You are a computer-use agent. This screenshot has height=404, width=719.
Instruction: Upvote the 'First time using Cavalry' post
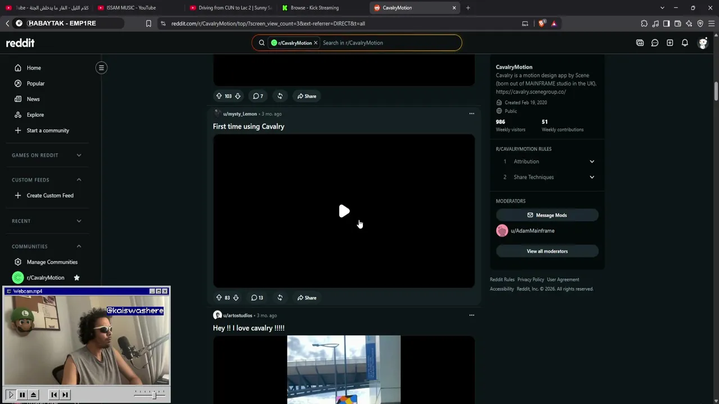(x=219, y=297)
